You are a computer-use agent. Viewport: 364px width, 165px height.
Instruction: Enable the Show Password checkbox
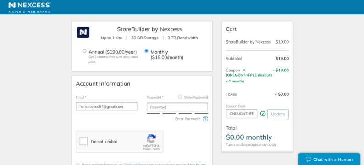(x=180, y=97)
